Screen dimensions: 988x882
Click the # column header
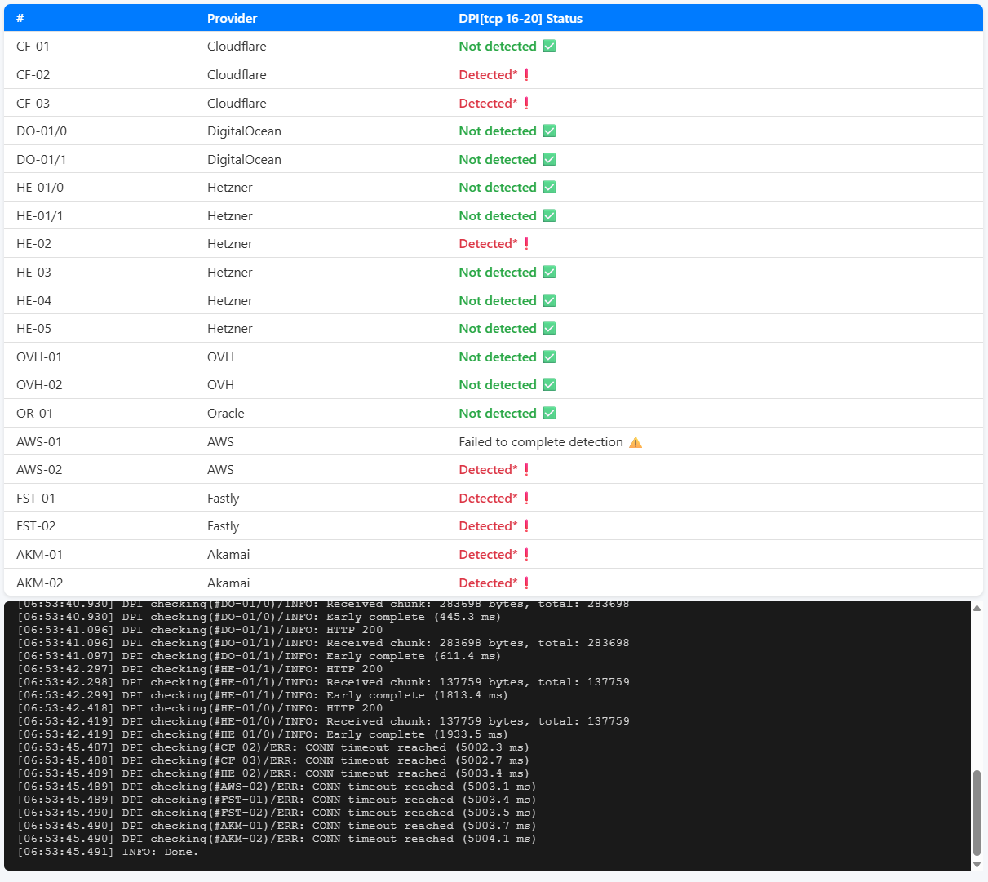pos(20,18)
